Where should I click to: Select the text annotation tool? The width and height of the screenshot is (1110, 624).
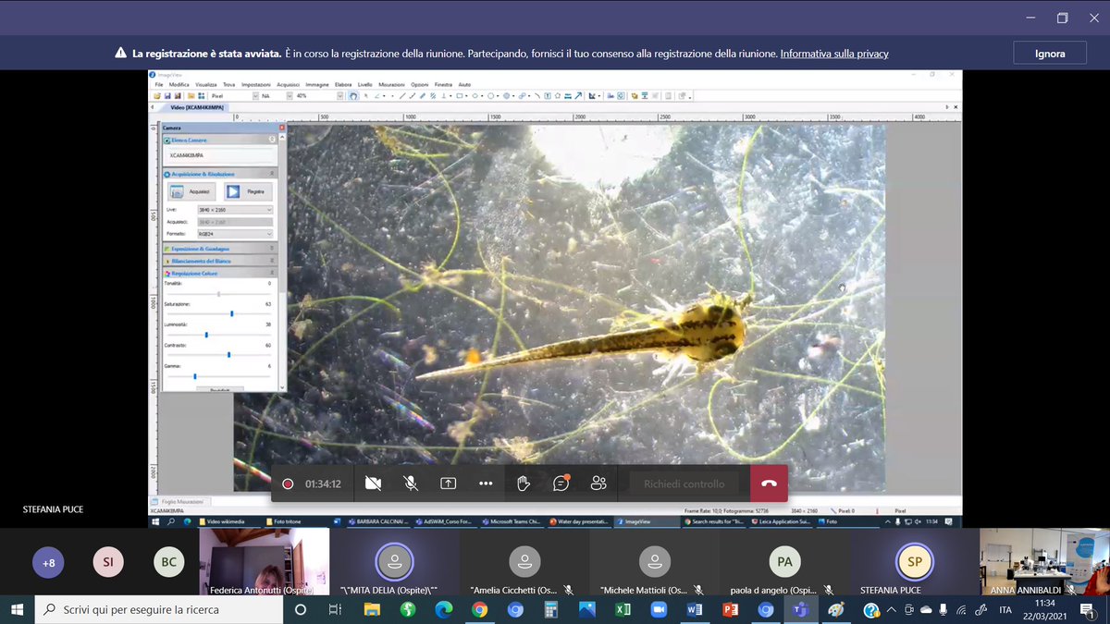tap(548, 95)
